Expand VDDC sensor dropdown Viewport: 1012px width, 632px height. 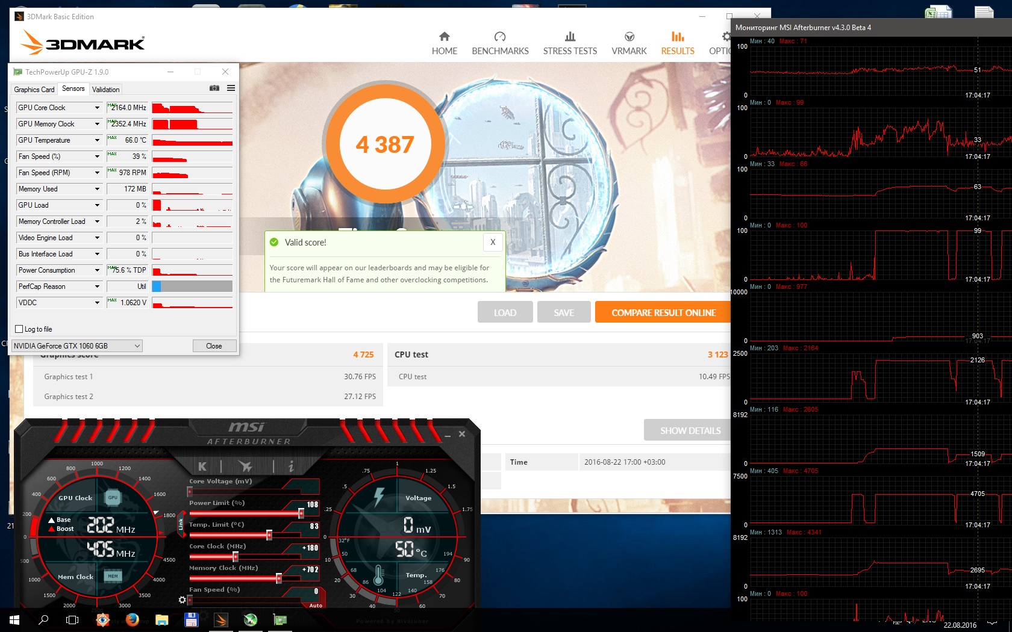(x=97, y=303)
